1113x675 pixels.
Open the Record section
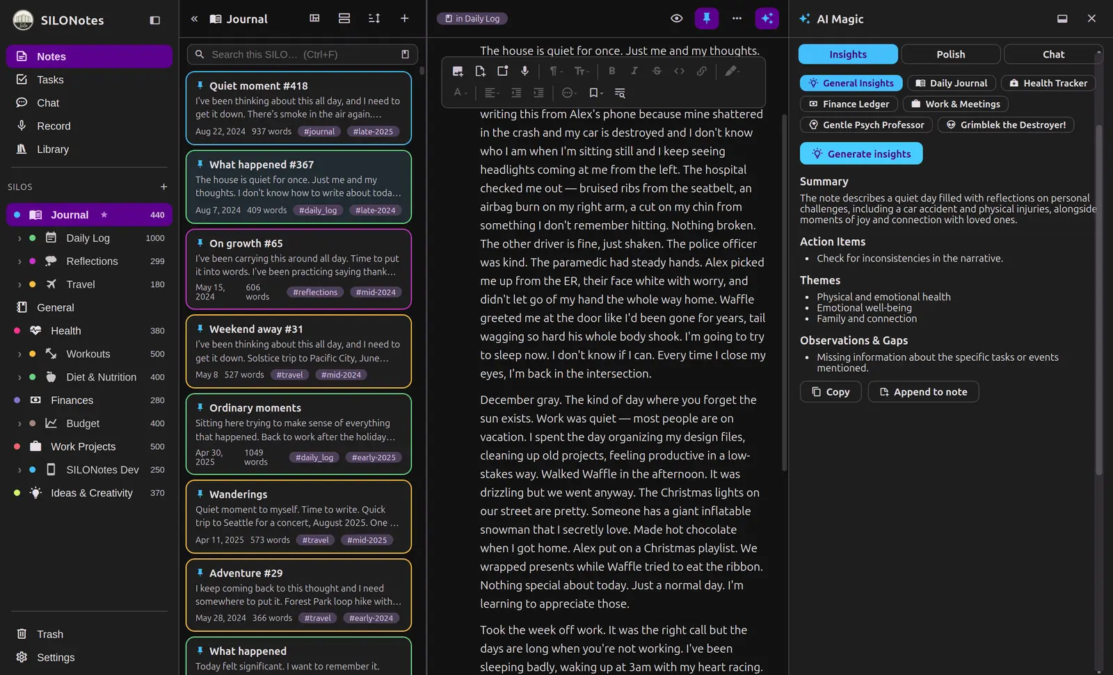89,126
